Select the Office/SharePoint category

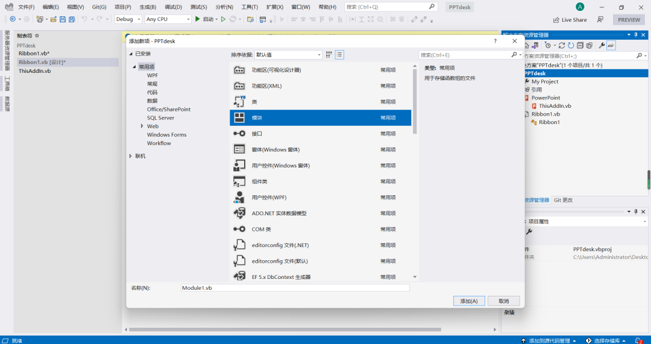pos(169,109)
